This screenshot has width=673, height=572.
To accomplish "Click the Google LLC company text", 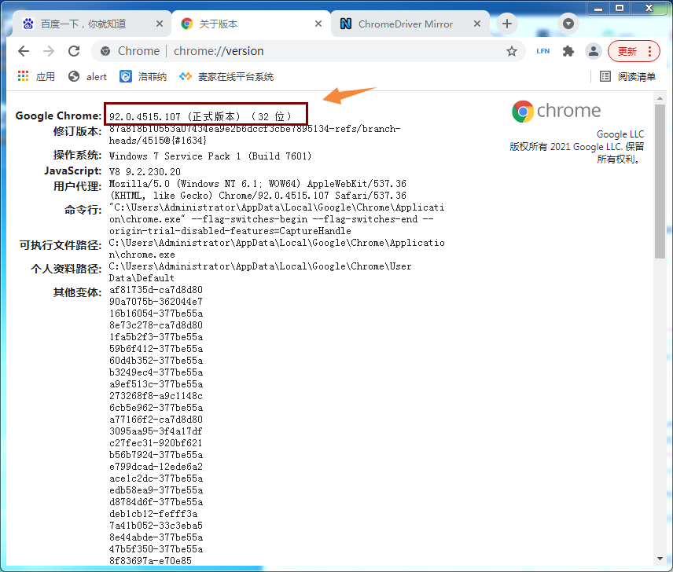I will click(x=620, y=134).
